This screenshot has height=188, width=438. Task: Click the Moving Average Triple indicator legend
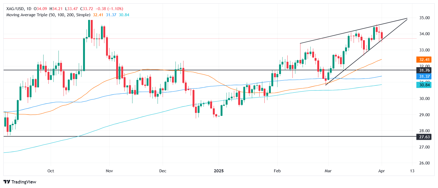tap(48, 15)
